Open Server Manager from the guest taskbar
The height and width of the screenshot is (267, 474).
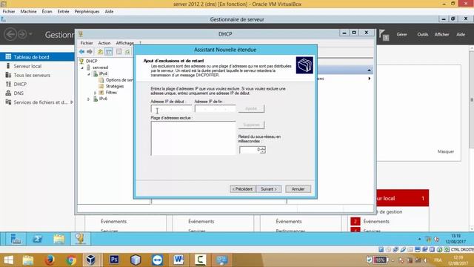[16, 239]
